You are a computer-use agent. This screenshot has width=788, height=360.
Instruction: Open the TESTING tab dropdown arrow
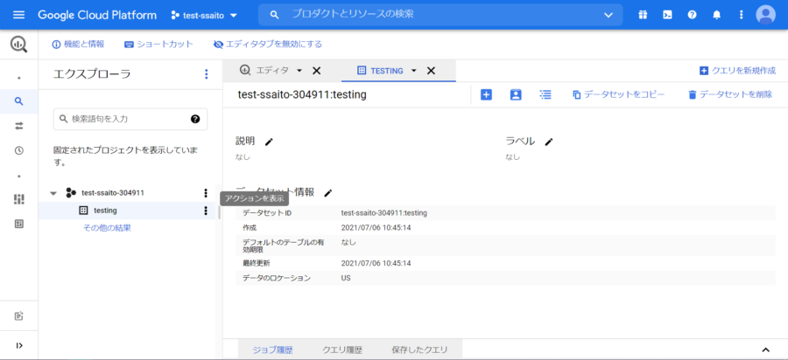click(414, 71)
